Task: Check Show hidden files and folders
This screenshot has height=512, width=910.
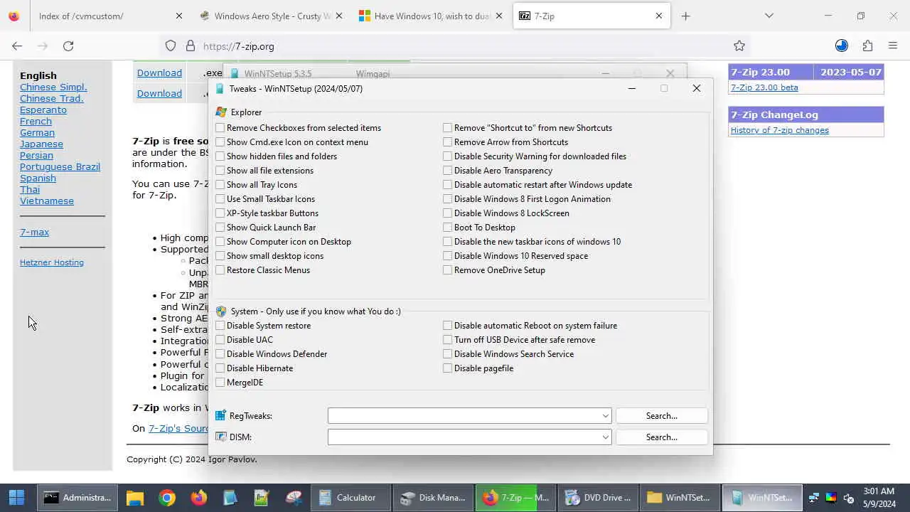Action: [220, 156]
